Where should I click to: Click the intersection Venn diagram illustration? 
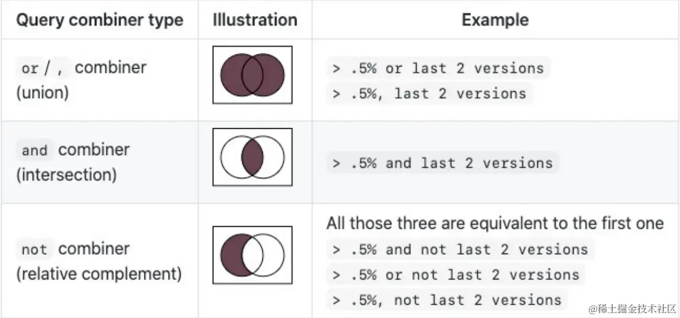(252, 157)
